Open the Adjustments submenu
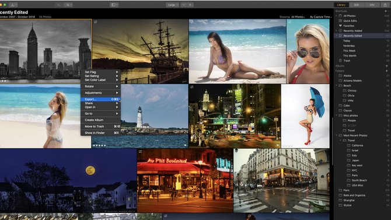 pyautogui.click(x=101, y=93)
